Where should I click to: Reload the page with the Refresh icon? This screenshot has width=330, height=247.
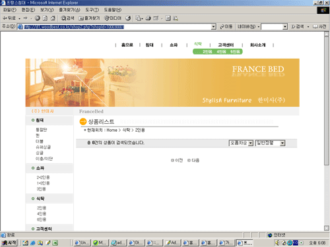pyautogui.click(x=45, y=18)
